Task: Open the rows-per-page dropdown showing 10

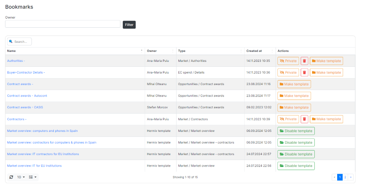Action: pos(21,177)
